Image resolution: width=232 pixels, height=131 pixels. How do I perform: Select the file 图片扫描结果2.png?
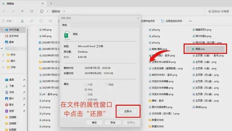click(x=160, y=107)
